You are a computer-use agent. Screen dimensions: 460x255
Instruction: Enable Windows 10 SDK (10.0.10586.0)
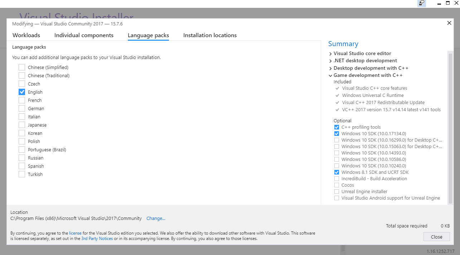tap(336, 160)
